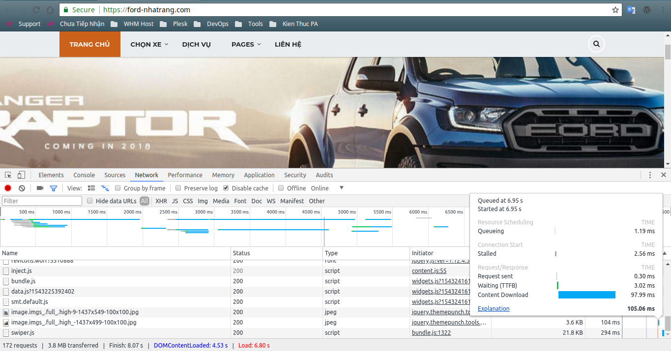
Task: Open the website search magnifier
Action: (x=596, y=44)
